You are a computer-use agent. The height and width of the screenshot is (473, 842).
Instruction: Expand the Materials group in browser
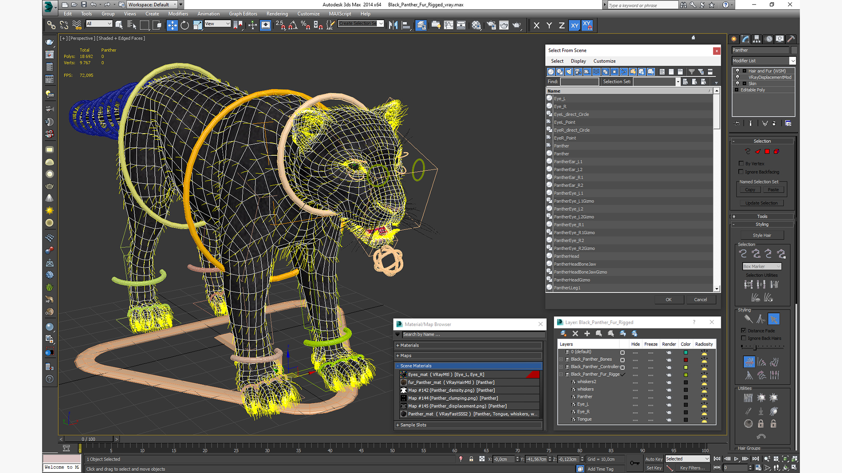click(x=409, y=345)
